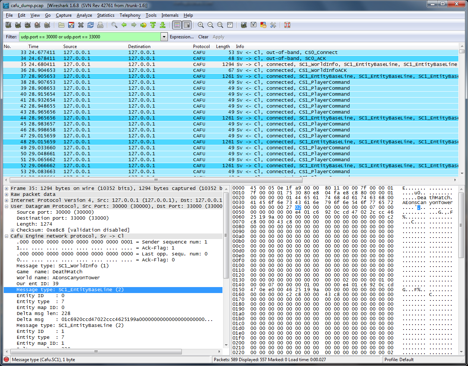The width and height of the screenshot is (468, 366).
Task: Sort by the Destination column header
Action: [159, 47]
